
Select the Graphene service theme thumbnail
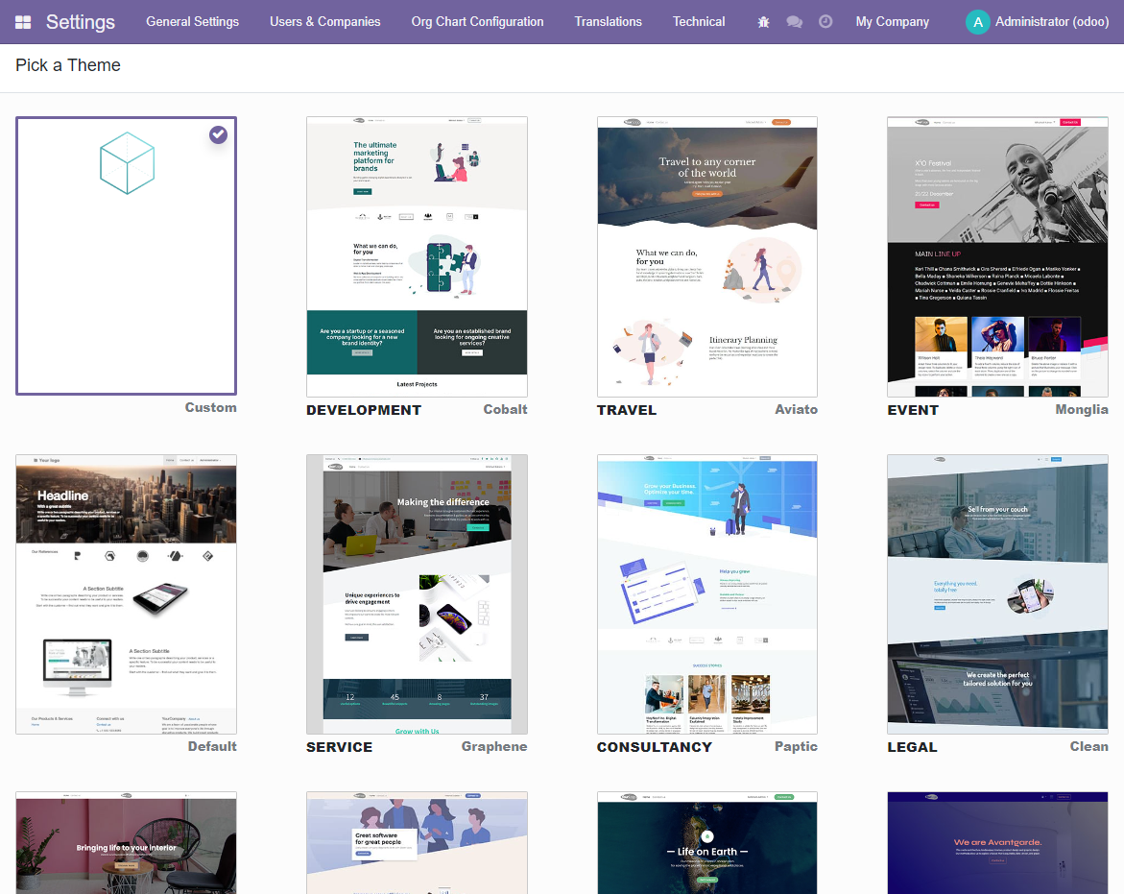click(418, 594)
